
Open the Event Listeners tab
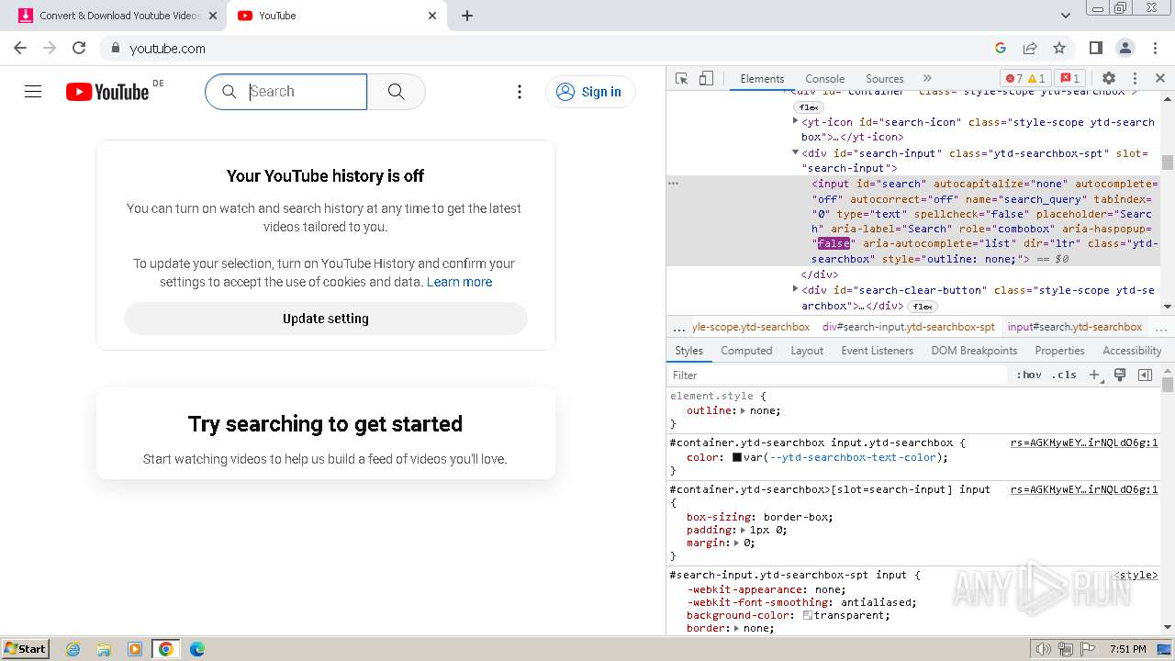point(877,351)
